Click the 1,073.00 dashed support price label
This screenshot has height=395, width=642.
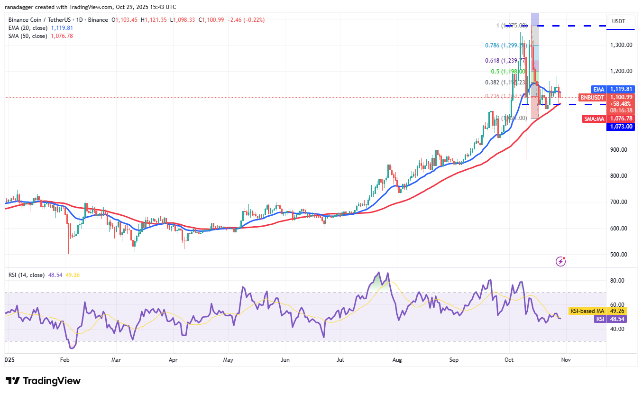(621, 127)
